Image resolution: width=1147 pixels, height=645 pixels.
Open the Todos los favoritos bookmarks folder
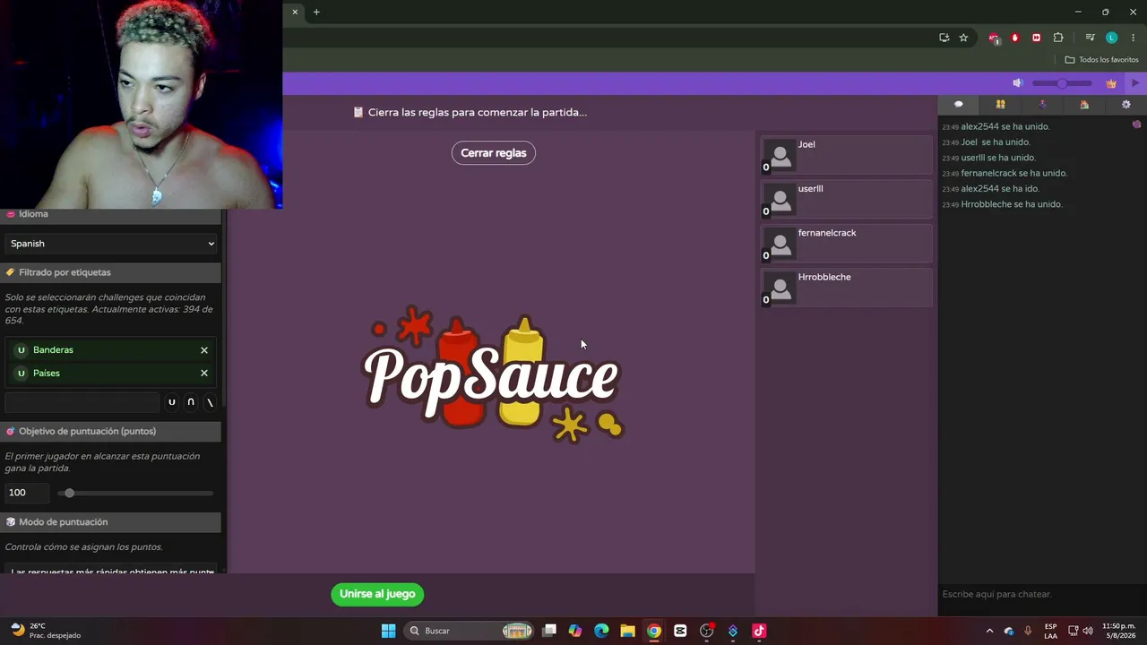[1101, 60]
